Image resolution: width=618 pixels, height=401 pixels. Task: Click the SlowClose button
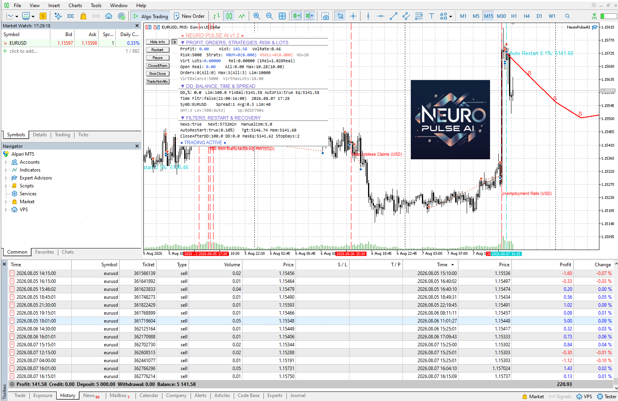pos(158,74)
